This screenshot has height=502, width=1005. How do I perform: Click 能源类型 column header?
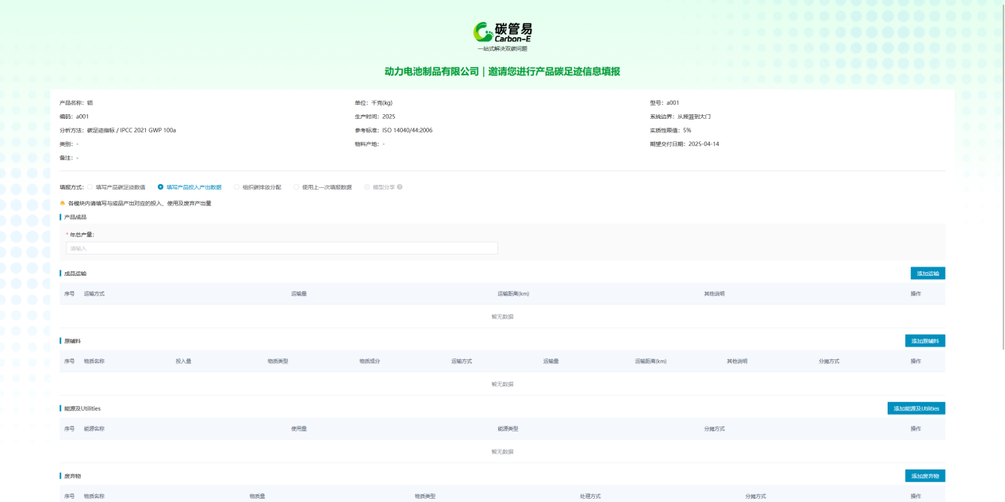tap(508, 428)
